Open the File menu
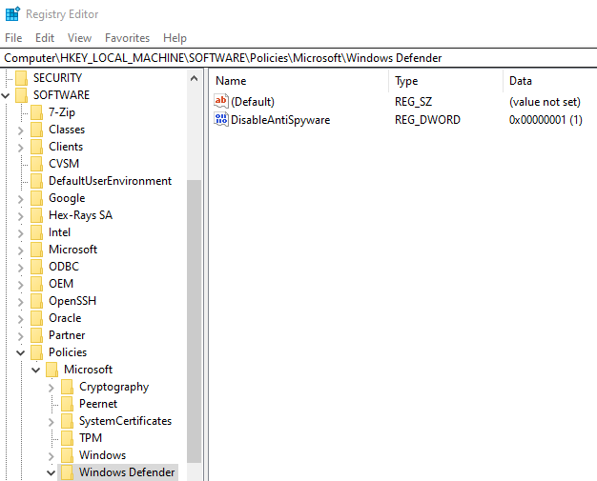 click(x=13, y=38)
